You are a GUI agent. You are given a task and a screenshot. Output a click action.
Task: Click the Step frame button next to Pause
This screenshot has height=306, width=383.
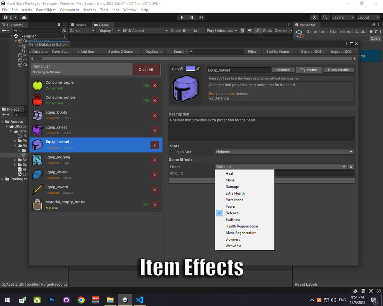tap(201, 17)
